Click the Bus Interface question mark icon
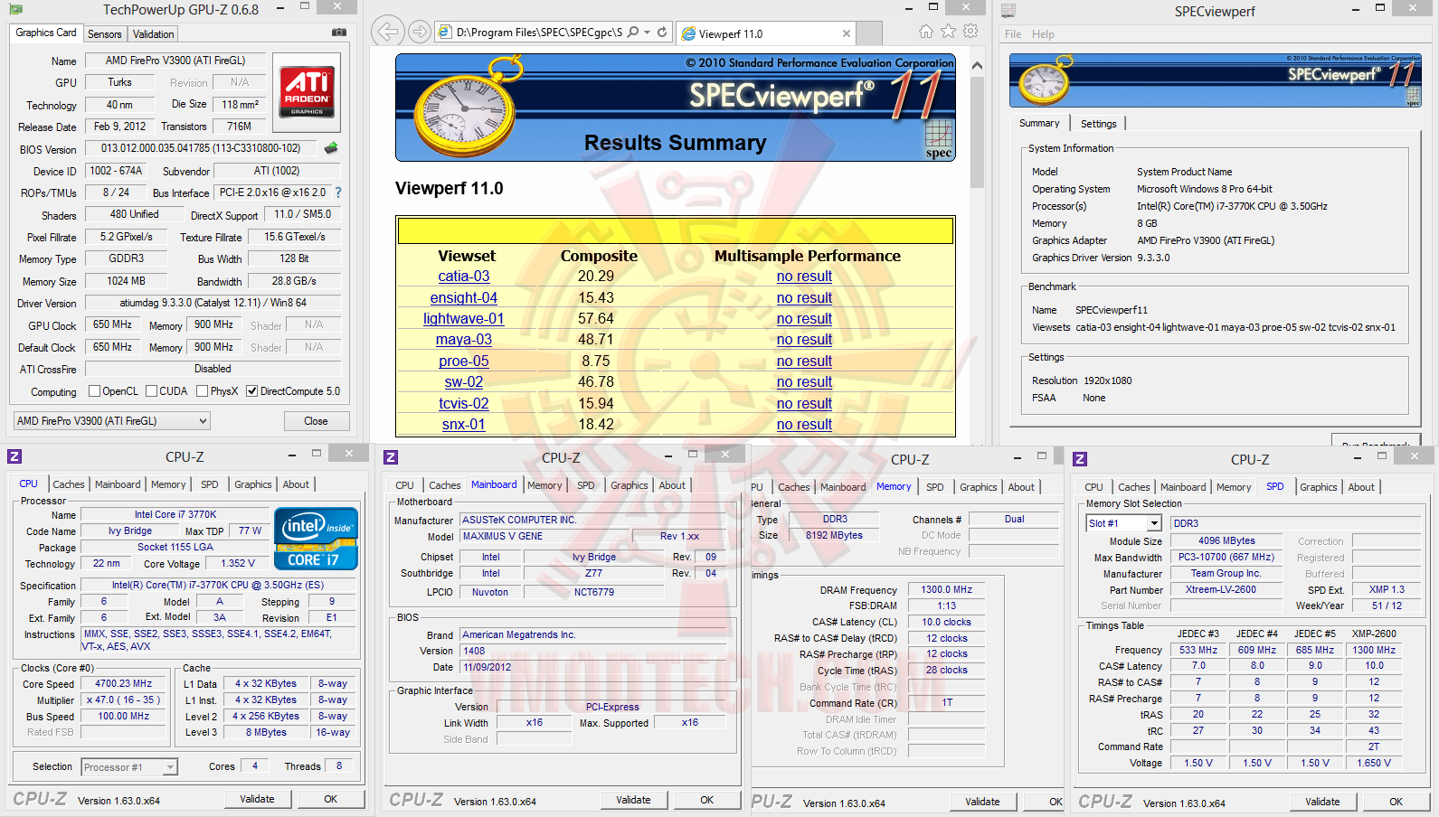This screenshot has height=817, width=1439. 338,193
